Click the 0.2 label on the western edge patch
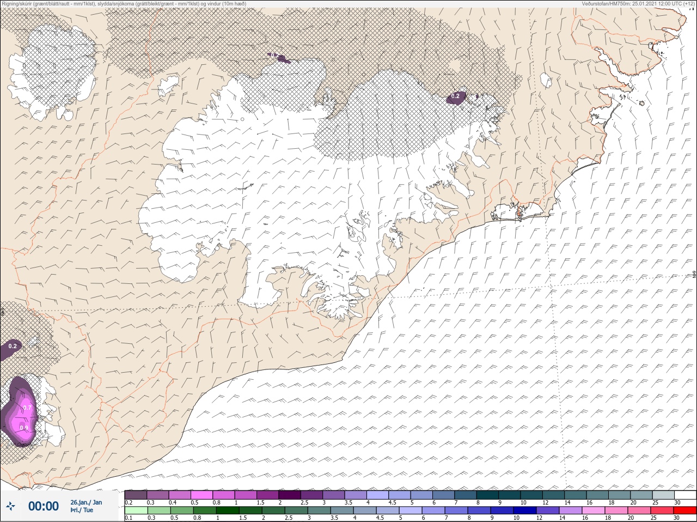The image size is (697, 522). [x=13, y=347]
